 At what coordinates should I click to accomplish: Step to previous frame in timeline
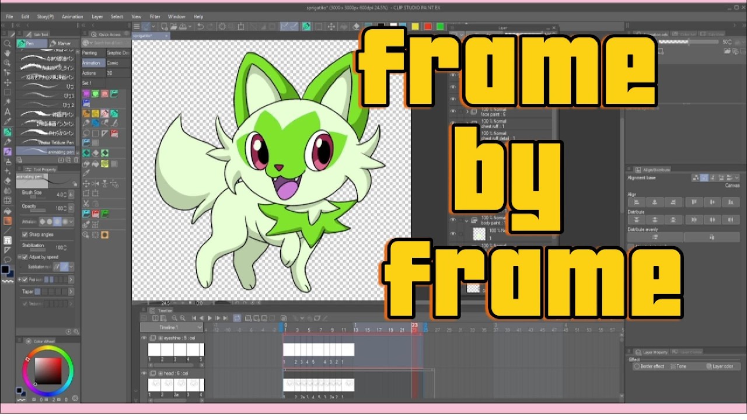202,318
